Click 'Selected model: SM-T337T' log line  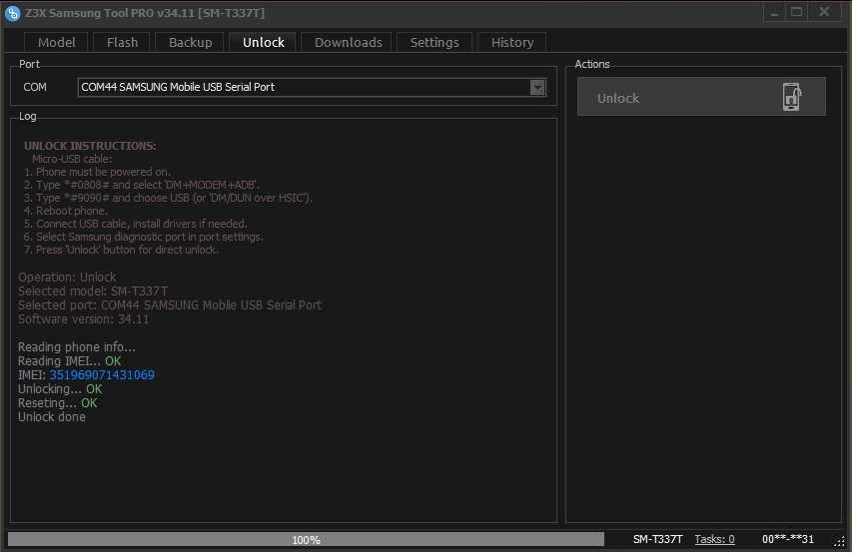click(93, 290)
